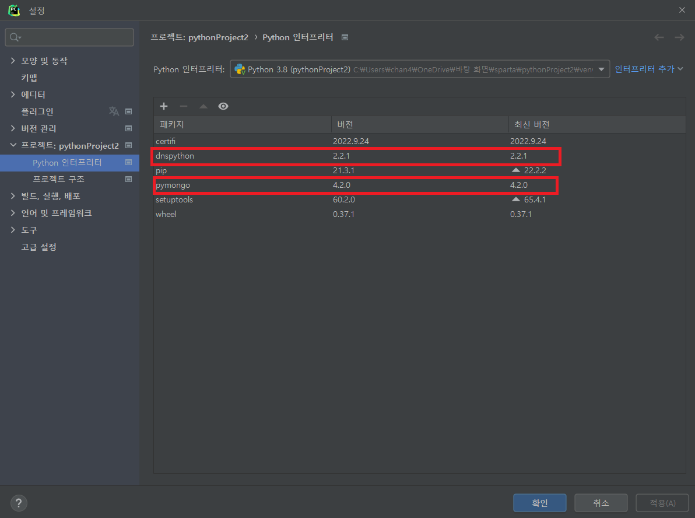Image resolution: width=695 pixels, height=518 pixels.
Task: Click project-level icon beside Python 인터프리터 in sidebar
Action: 128,162
